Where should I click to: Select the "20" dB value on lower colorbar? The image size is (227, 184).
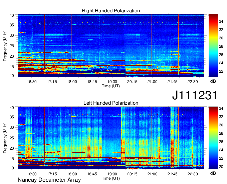(221, 167)
